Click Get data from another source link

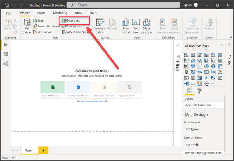(x=92, y=101)
